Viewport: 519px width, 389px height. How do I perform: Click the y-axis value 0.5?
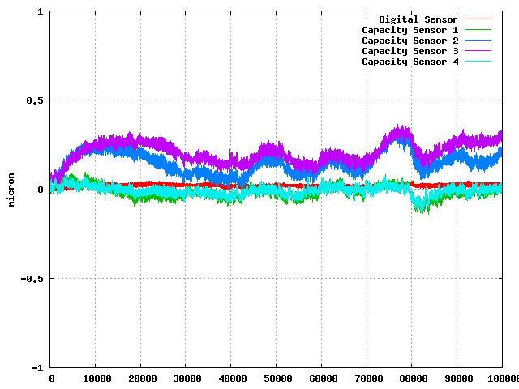click(x=35, y=100)
